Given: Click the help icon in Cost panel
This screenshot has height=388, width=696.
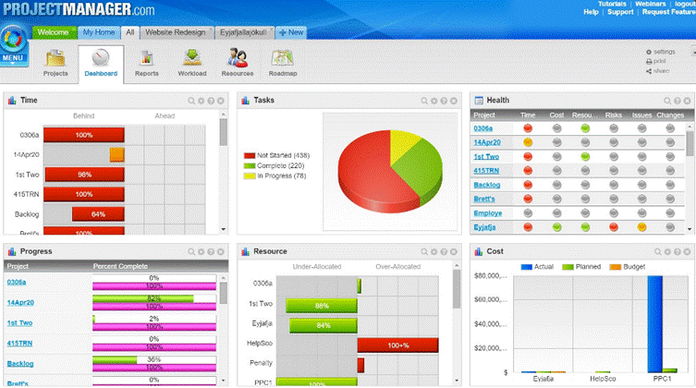Looking at the screenshot, I should pyautogui.click(x=678, y=252).
